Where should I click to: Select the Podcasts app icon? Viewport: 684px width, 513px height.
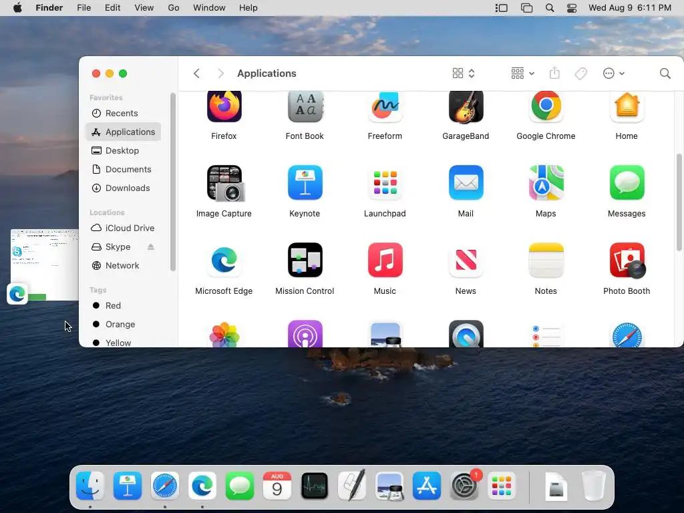click(305, 334)
